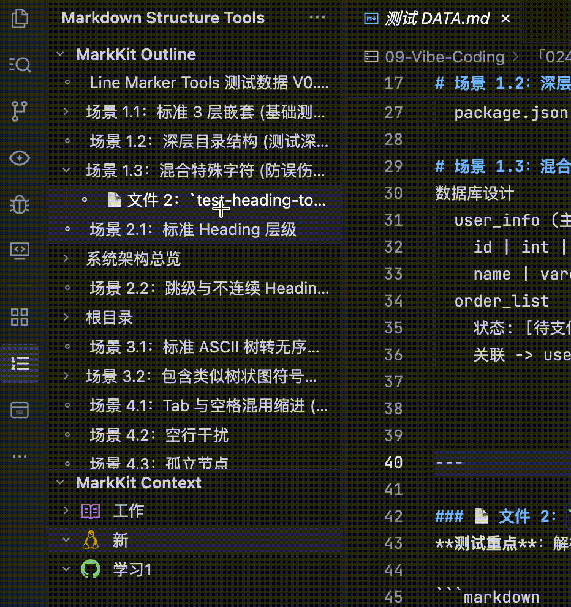Click the **测试重点** text on line 43
The width and height of the screenshot is (571, 607).
(x=486, y=543)
